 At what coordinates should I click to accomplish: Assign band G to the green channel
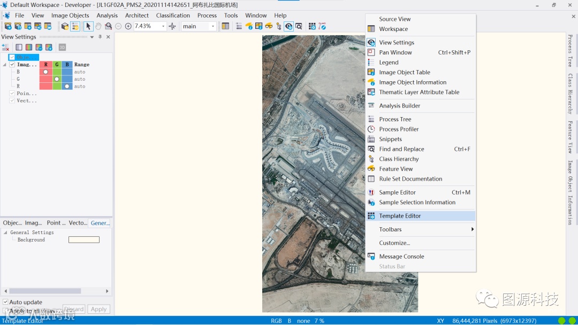(57, 79)
